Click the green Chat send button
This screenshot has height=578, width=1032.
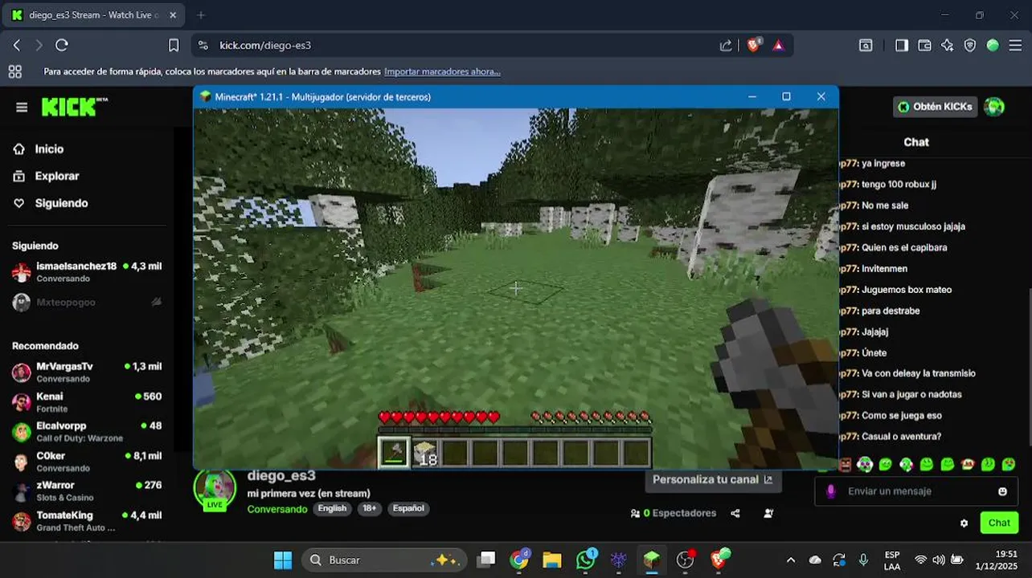click(999, 523)
